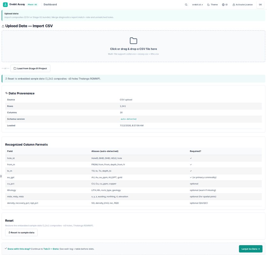Screen dimensions: 267x255
Task: Open search with the magnifier icon
Action: 186,5
